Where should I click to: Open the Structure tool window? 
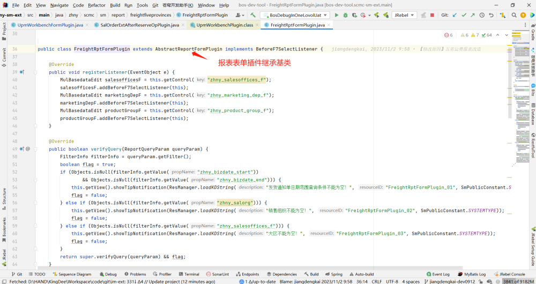[x=4, y=198]
